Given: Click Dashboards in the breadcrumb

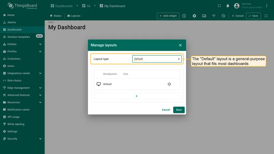Looking at the screenshot, I should pos(62,6).
